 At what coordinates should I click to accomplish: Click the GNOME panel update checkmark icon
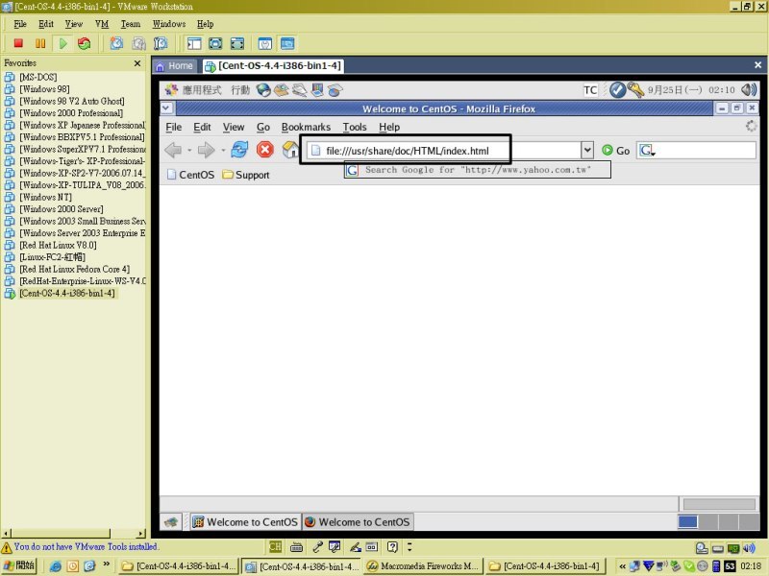(617, 89)
